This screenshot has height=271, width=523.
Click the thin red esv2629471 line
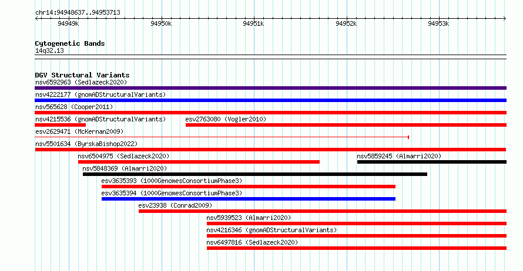point(222,137)
